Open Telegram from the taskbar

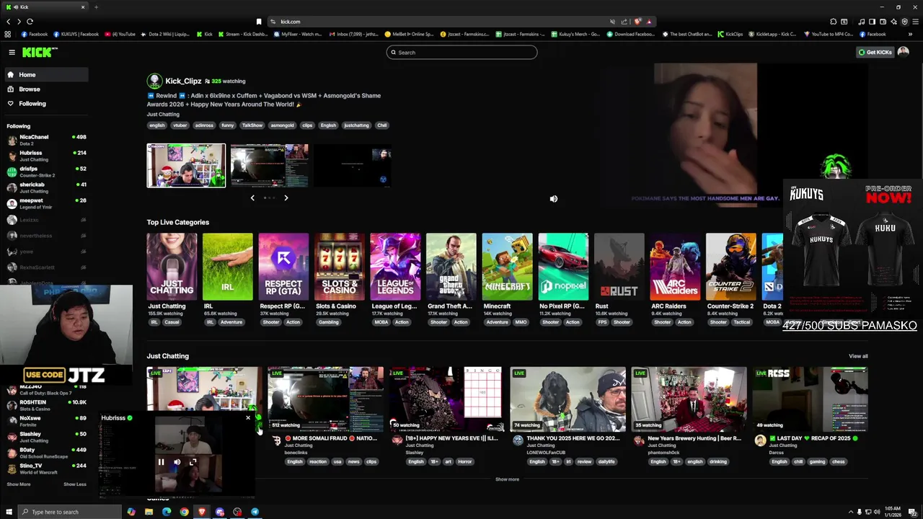[255, 512]
